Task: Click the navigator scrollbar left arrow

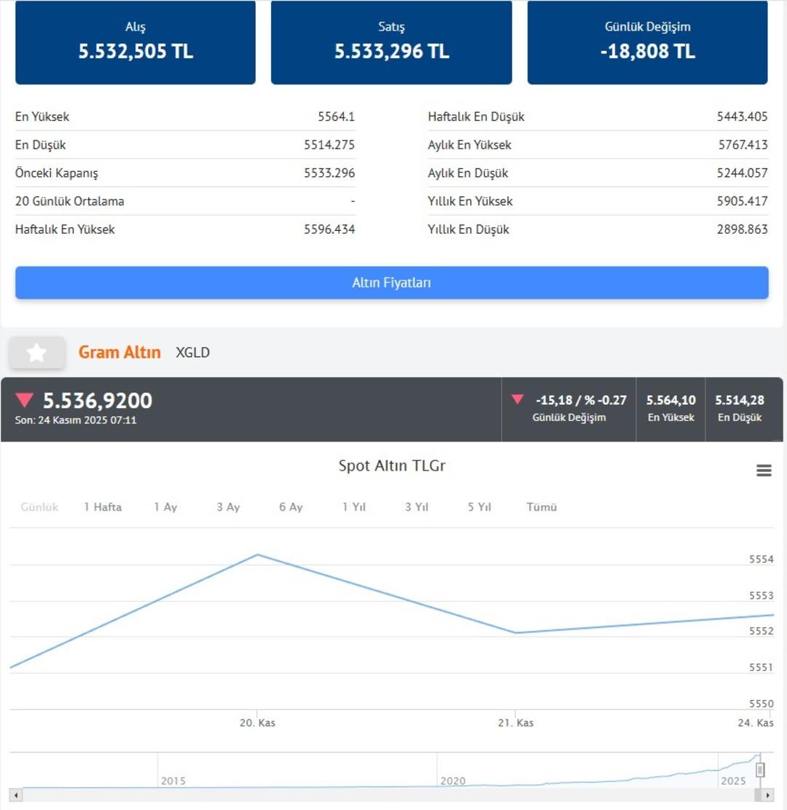Action: click(x=16, y=795)
